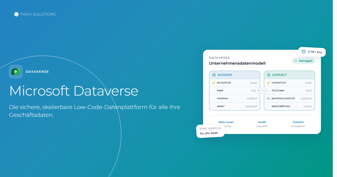The height and width of the screenshot is (177, 337).
Task: Click the Unternehmensdatenmodell card title
Action: 237,63
